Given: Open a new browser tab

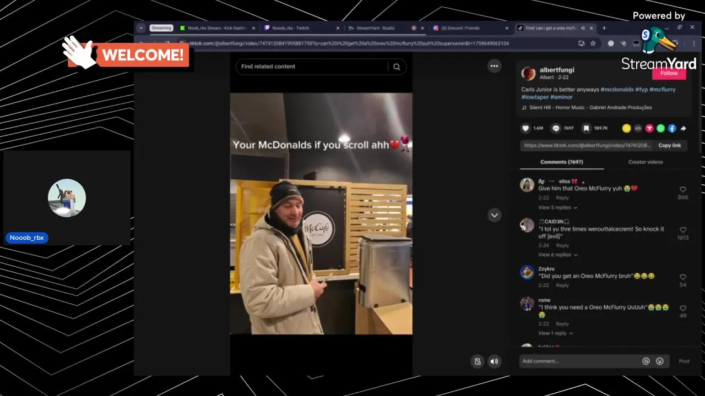Looking at the screenshot, I should click(604, 28).
